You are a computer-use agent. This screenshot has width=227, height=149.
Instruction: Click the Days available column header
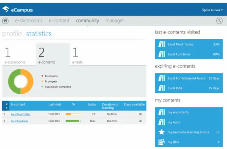(134, 105)
